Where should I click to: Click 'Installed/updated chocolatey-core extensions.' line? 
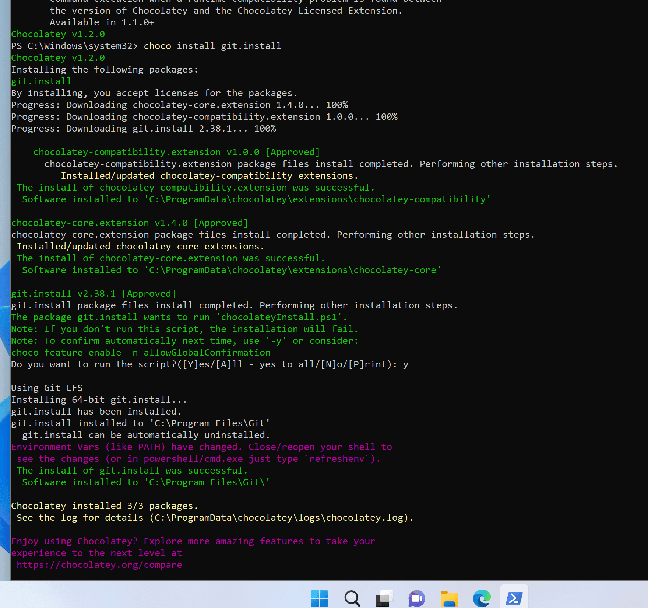(140, 247)
